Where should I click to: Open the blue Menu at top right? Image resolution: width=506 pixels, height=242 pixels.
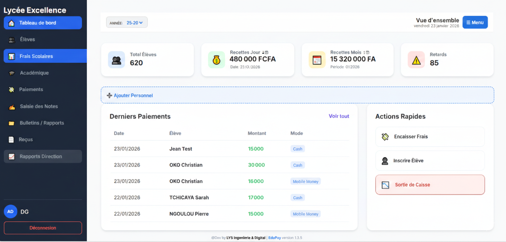475,22
